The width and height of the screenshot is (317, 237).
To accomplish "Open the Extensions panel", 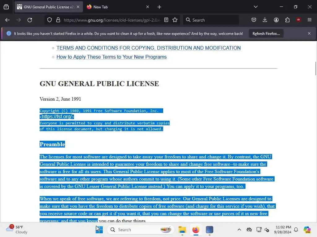I will (287, 20).
